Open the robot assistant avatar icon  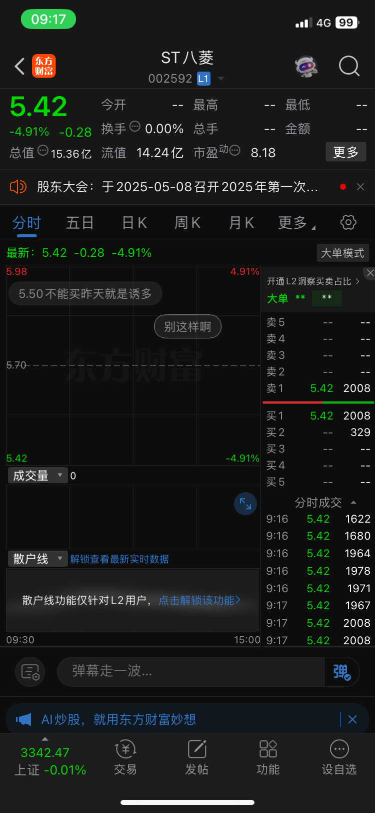click(306, 66)
